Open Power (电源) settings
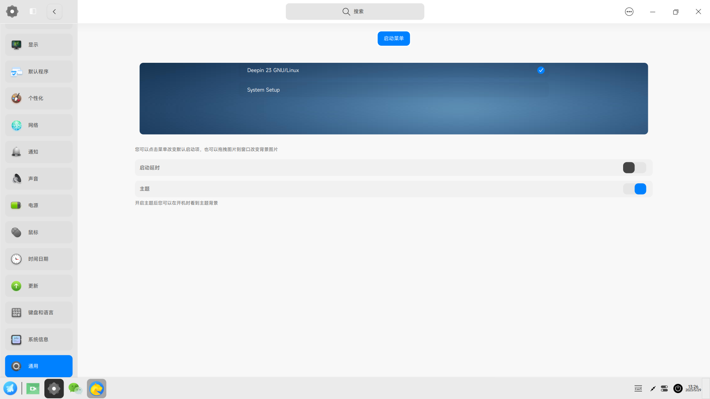Viewport: 710px width, 399px height. (x=38, y=205)
